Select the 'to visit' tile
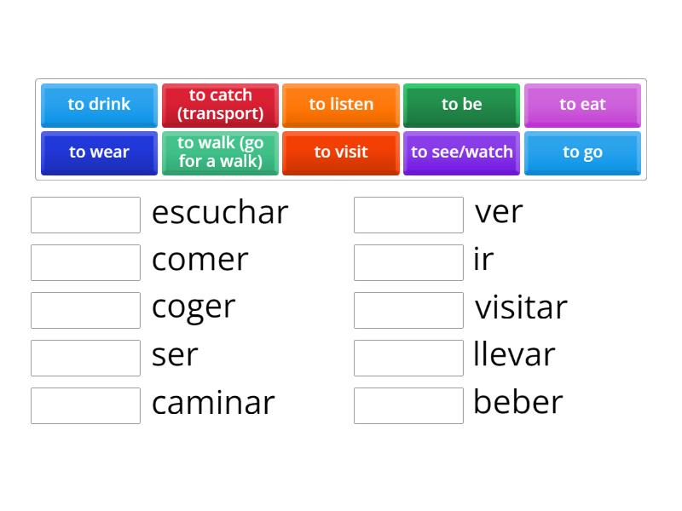Image resolution: width=682 pixels, height=511 pixels. 340,152
